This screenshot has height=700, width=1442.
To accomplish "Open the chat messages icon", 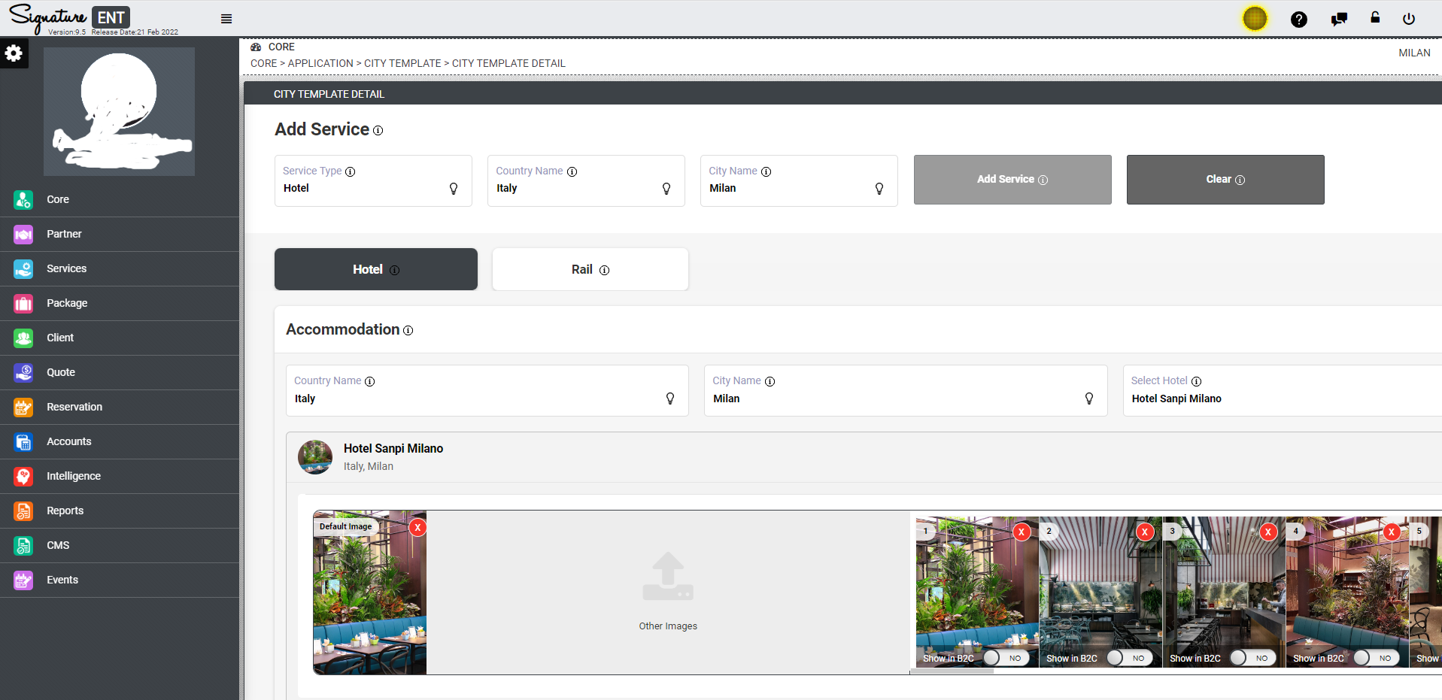I will 1338,19.
